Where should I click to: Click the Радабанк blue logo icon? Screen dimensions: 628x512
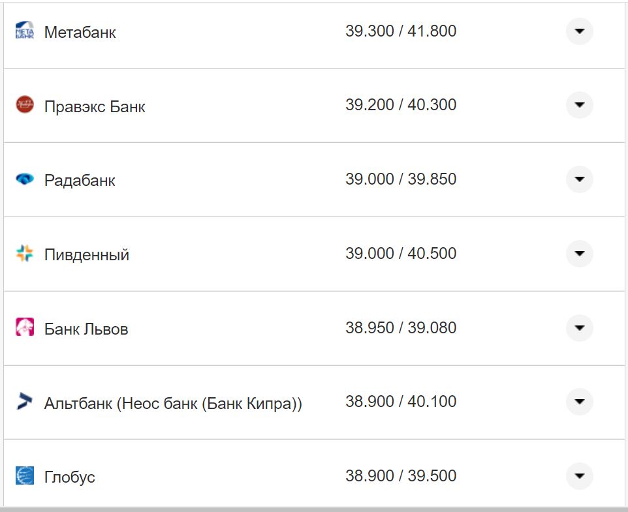pos(25,179)
